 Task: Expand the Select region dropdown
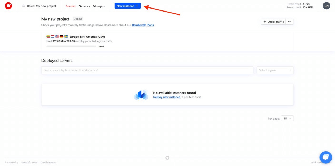[275, 70]
